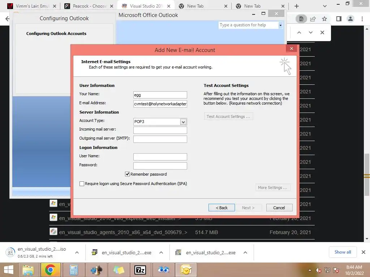
Task: Open Chrome's search-by-image lens icon
Action: click(301, 19)
